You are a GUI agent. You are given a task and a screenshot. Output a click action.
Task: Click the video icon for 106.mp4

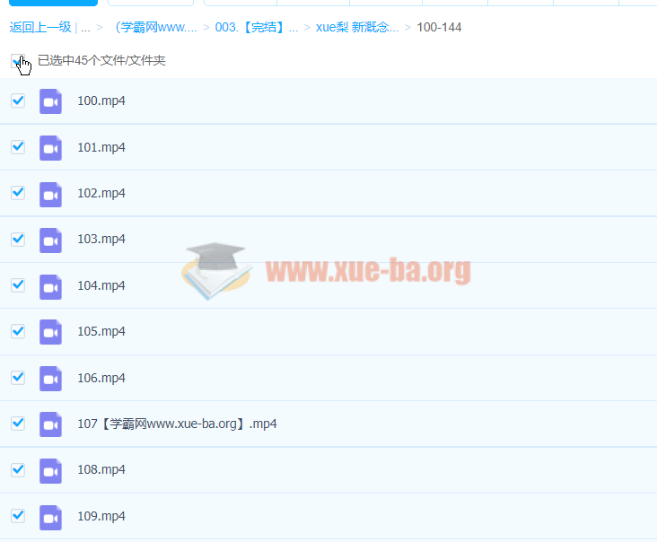[50, 378]
